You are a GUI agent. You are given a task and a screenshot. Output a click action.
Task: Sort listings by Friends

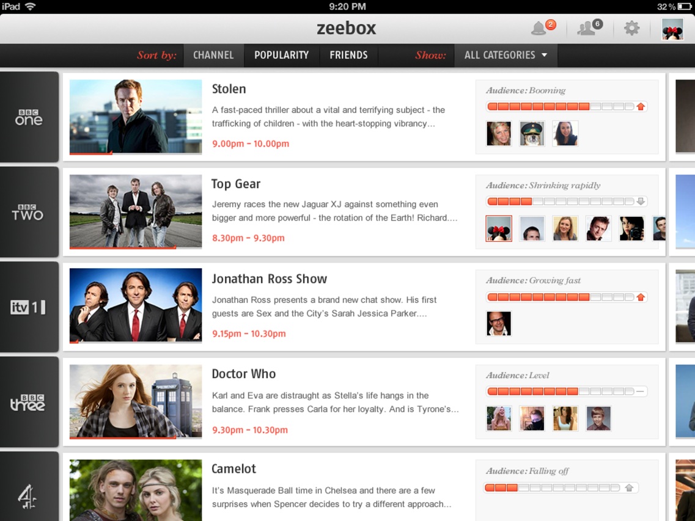tap(348, 56)
